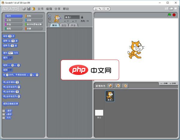Switch to full stage view mode
The width and height of the screenshot is (180, 140).
(171, 9)
